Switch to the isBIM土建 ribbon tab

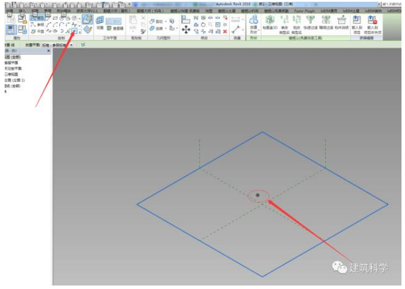point(351,11)
